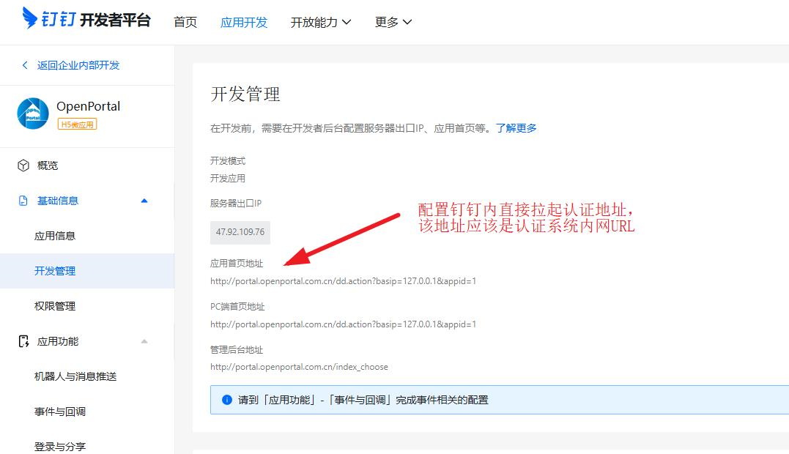Click the back arrow beside 返回企业内部开发

point(25,65)
